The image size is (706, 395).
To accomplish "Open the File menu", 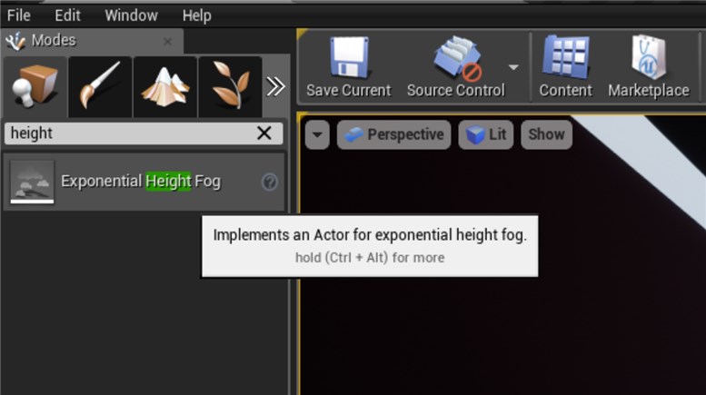I will pos(19,15).
